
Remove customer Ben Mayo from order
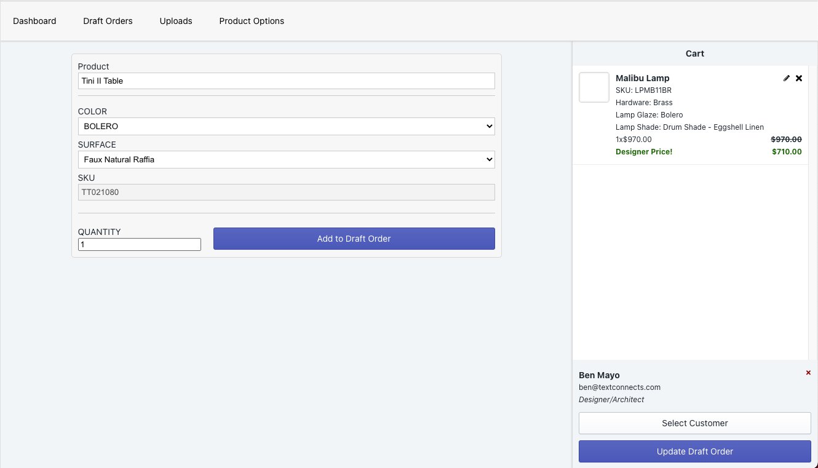pos(808,373)
